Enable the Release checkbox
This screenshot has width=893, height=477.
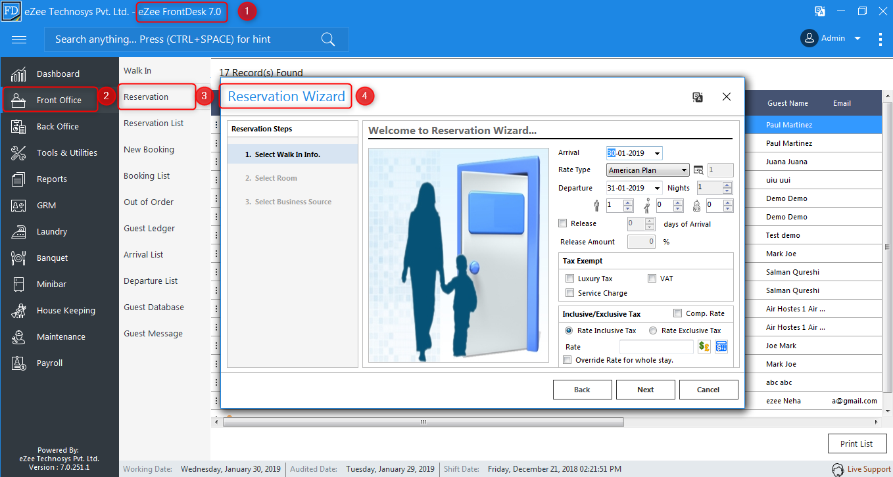point(563,223)
